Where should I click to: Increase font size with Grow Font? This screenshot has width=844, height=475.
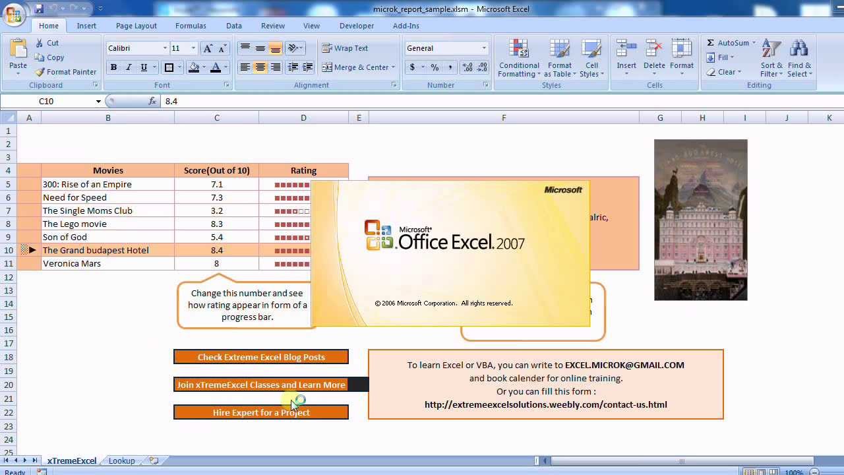point(208,48)
